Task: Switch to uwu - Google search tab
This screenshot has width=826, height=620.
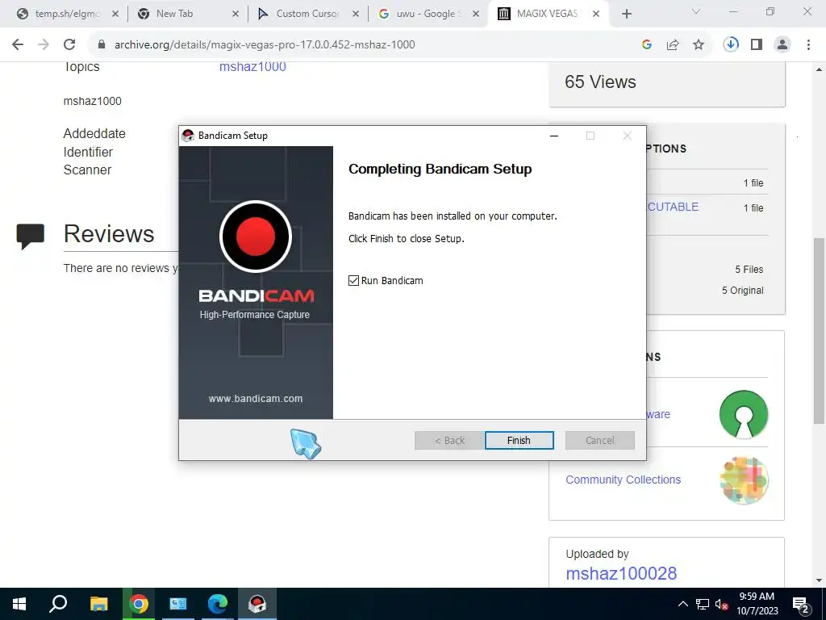Action: click(x=428, y=14)
